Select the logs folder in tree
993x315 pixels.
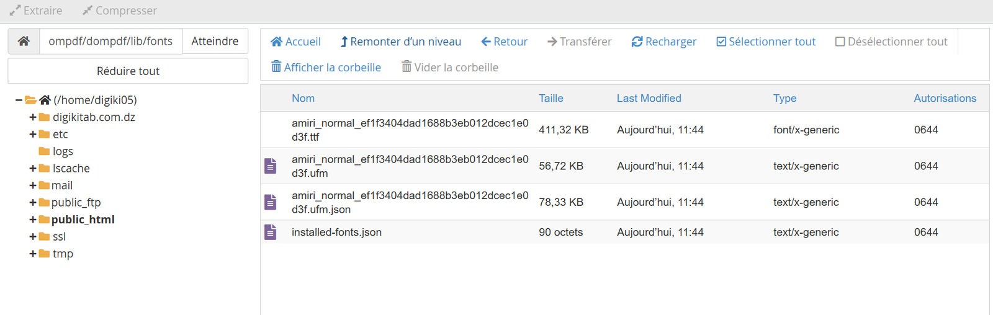(x=62, y=151)
